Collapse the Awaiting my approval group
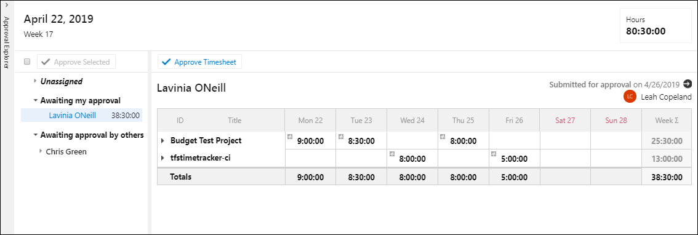This screenshot has height=235, width=698. tap(35, 101)
